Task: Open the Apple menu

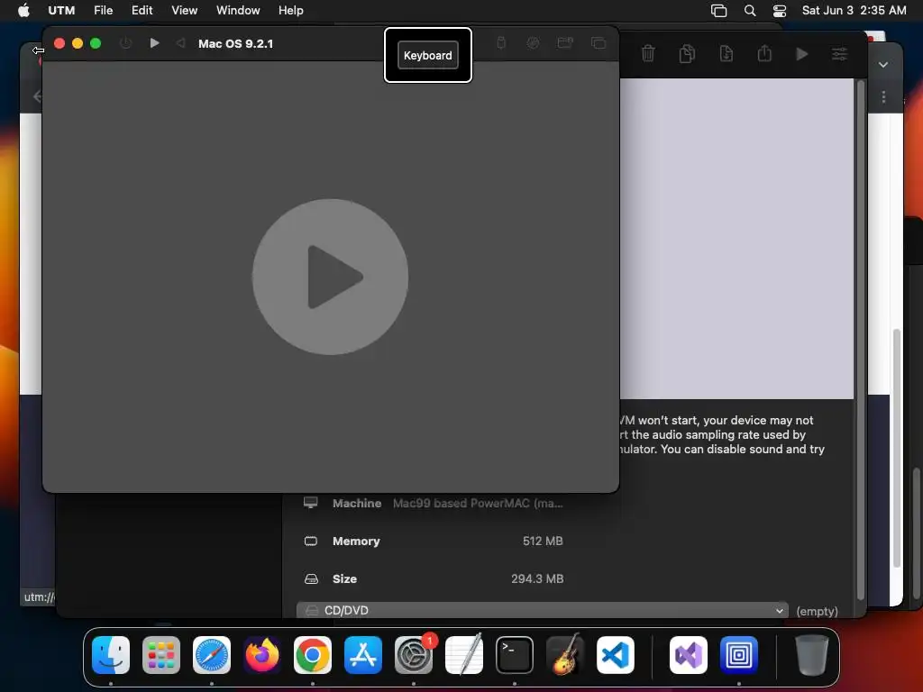Action: 23,10
